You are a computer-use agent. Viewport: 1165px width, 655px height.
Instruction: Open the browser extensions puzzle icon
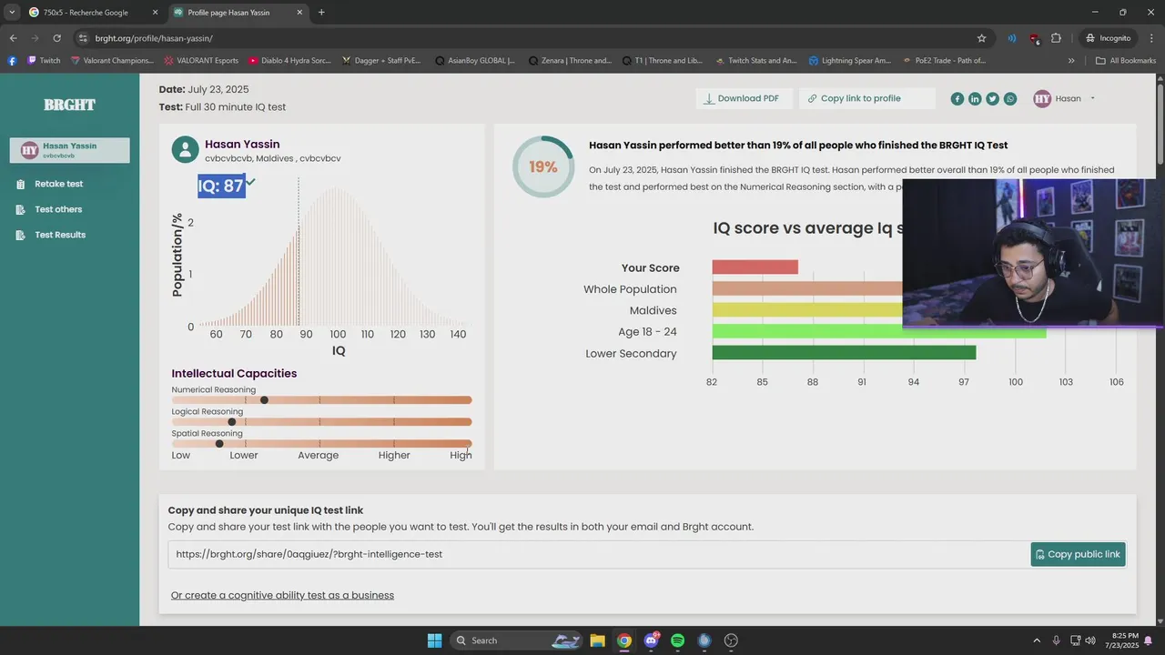(1056, 38)
